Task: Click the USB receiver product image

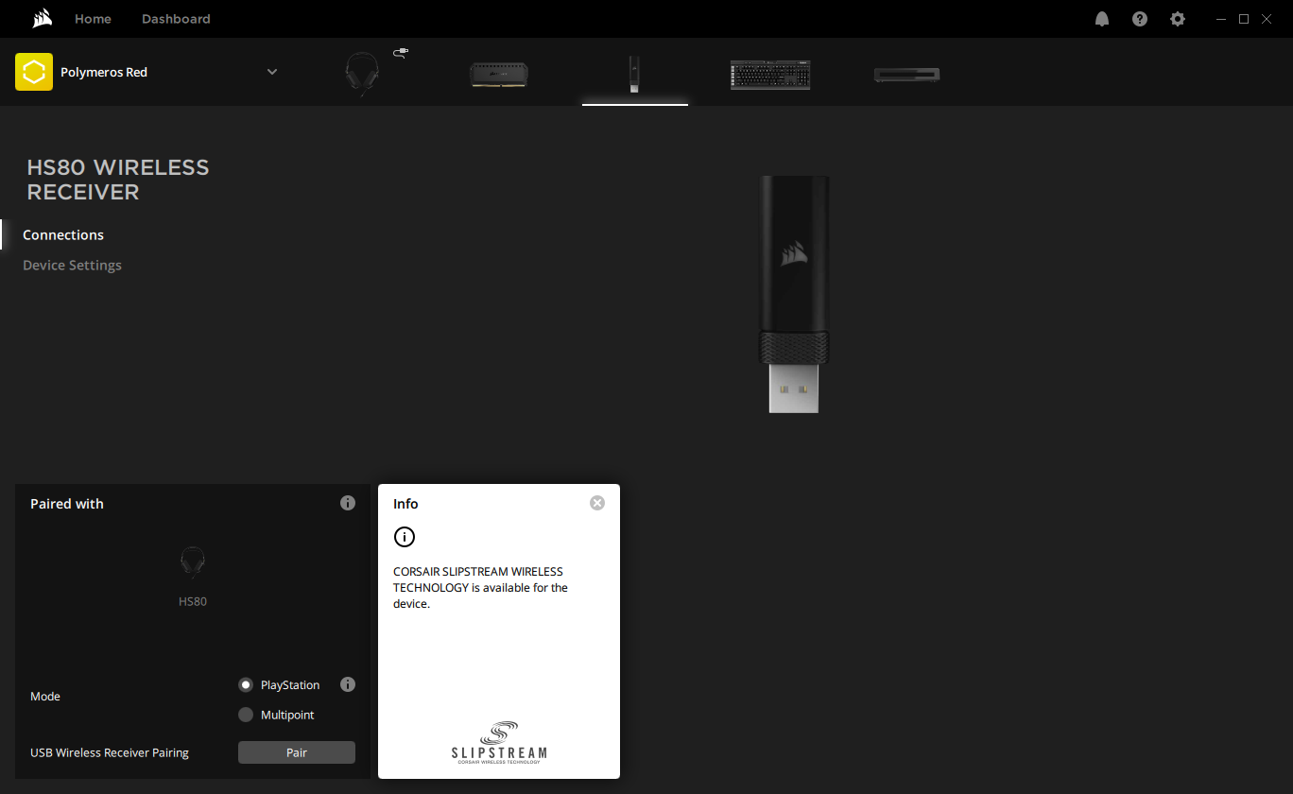Action: point(794,294)
